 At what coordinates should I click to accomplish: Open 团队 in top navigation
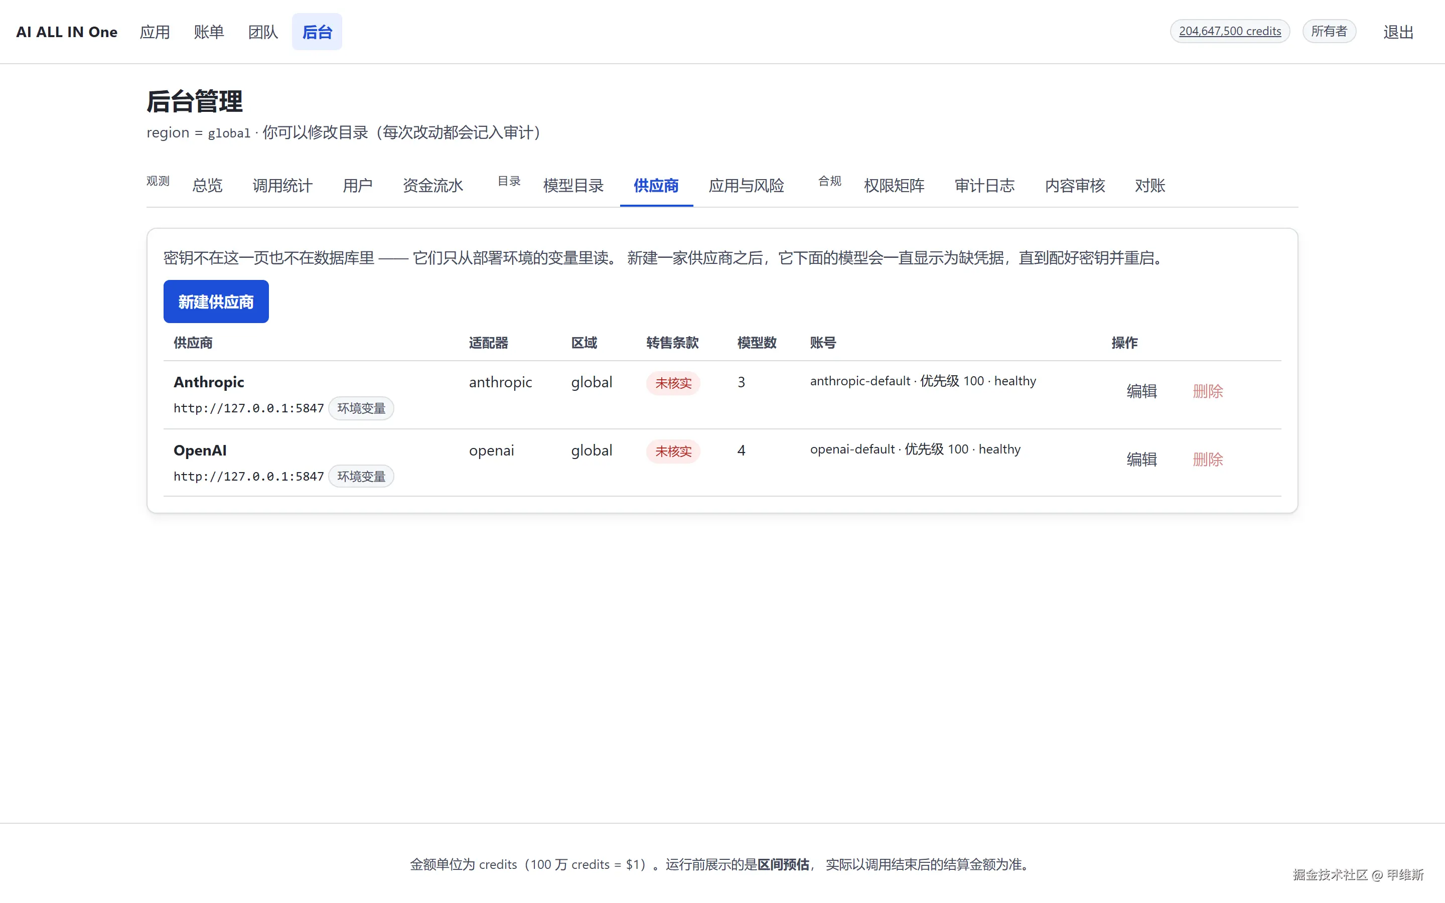[x=263, y=32]
